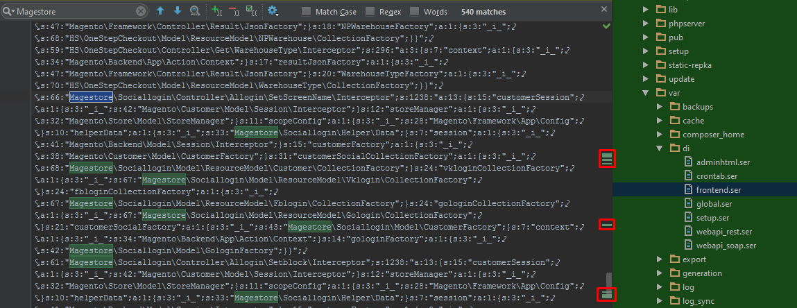Click the global.ser file icon
Screen dimensions: 797x308
(689, 204)
